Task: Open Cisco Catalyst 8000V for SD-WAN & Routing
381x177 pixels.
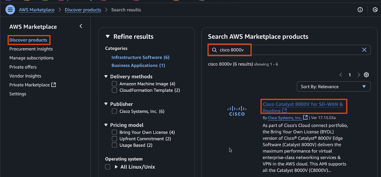Action: (x=303, y=107)
